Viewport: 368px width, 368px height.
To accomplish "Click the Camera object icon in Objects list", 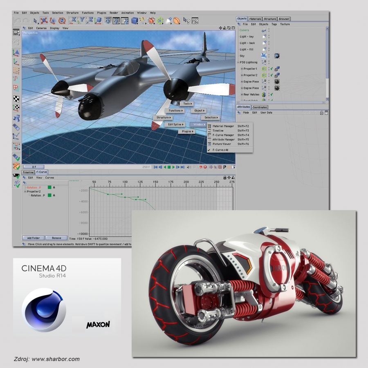I will 264,30.
